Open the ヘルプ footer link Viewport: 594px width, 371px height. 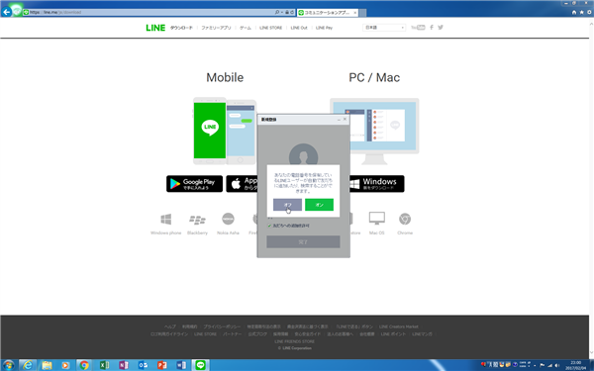click(170, 326)
